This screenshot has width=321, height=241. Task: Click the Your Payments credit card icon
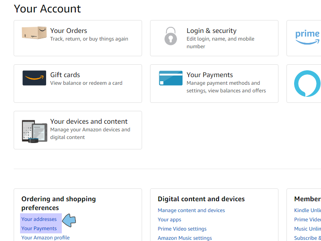[171, 78]
